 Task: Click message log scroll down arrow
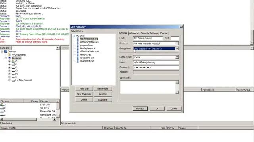(252, 43)
